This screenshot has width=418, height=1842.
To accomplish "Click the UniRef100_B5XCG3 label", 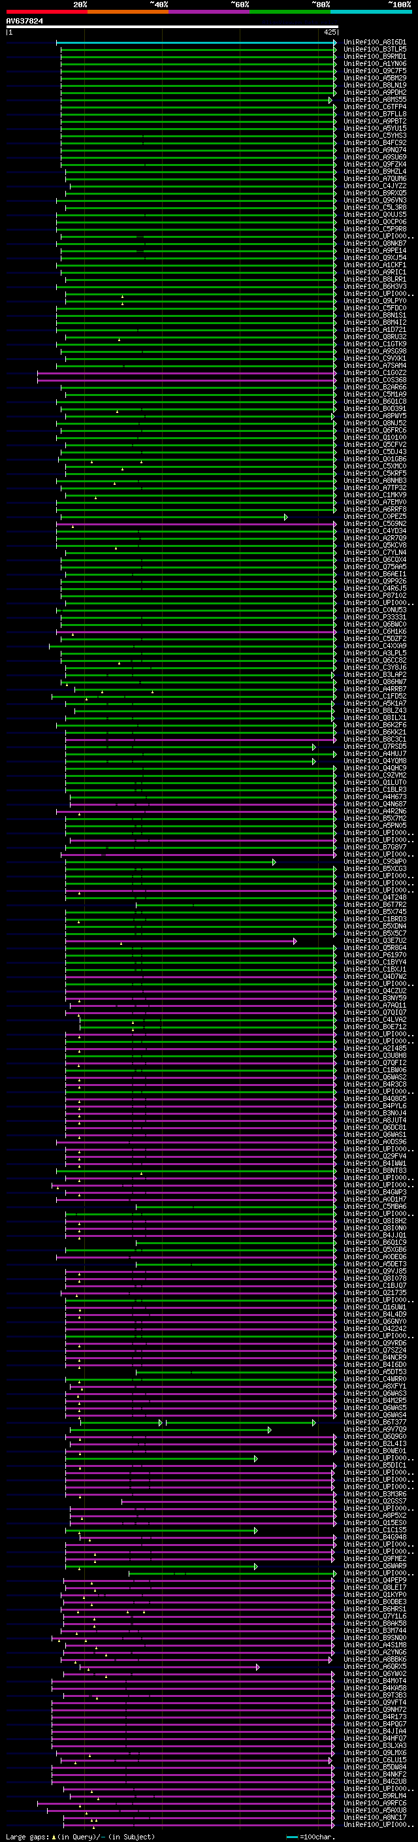I will (x=374, y=870).
